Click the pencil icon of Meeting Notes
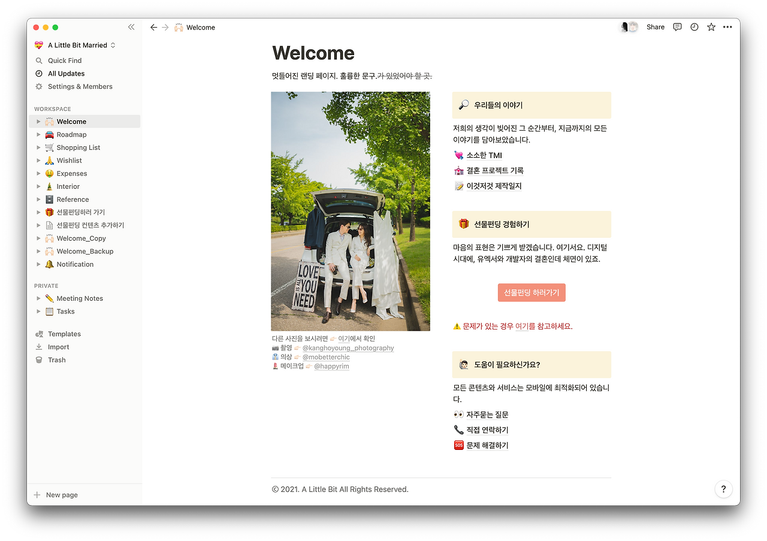 (x=50, y=298)
